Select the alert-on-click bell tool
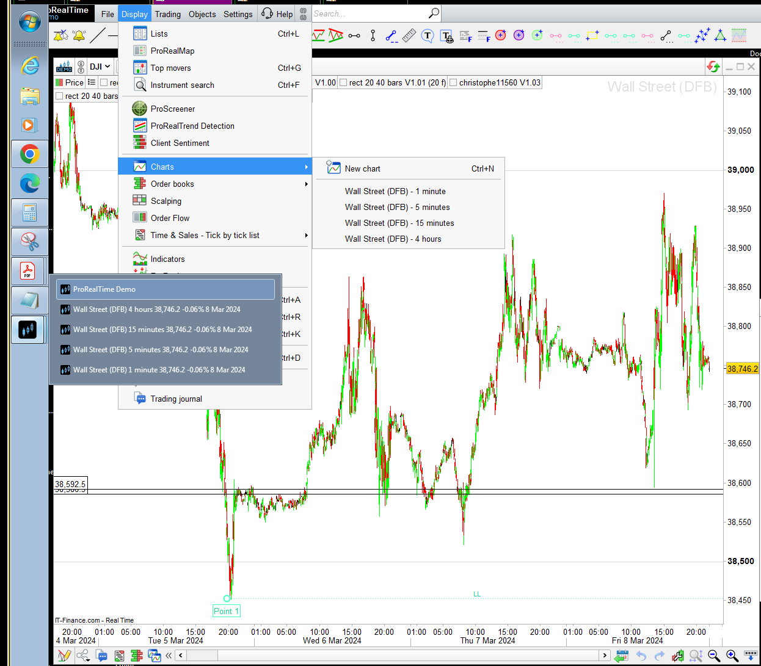This screenshot has height=666, width=761. point(60,36)
